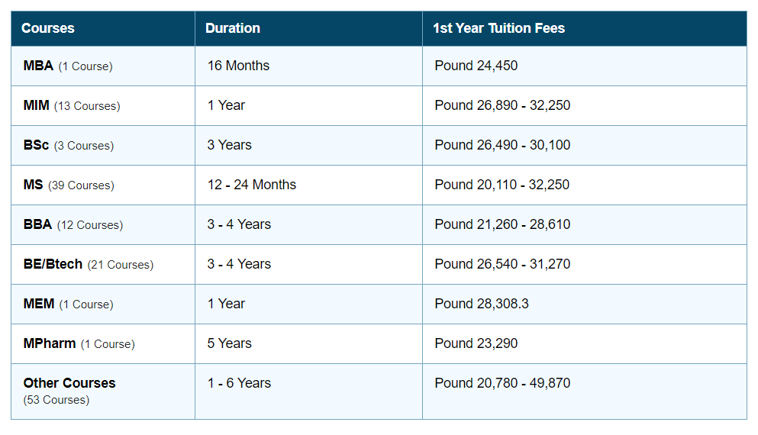The width and height of the screenshot is (758, 435).
Task: Select the Pound 24,450 fee cell
Action: pos(476,66)
